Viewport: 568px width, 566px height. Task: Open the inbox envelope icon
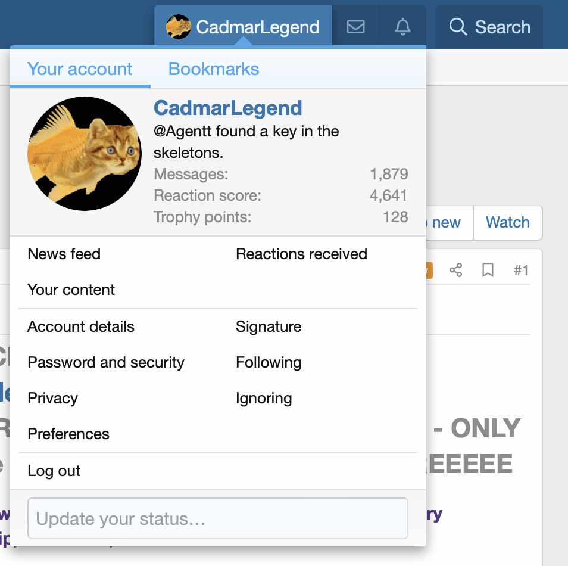(x=355, y=27)
